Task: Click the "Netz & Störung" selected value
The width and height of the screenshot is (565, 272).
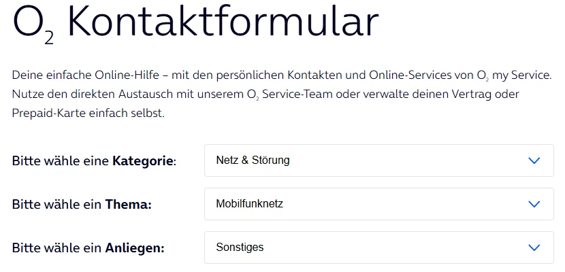Action: [x=253, y=160]
